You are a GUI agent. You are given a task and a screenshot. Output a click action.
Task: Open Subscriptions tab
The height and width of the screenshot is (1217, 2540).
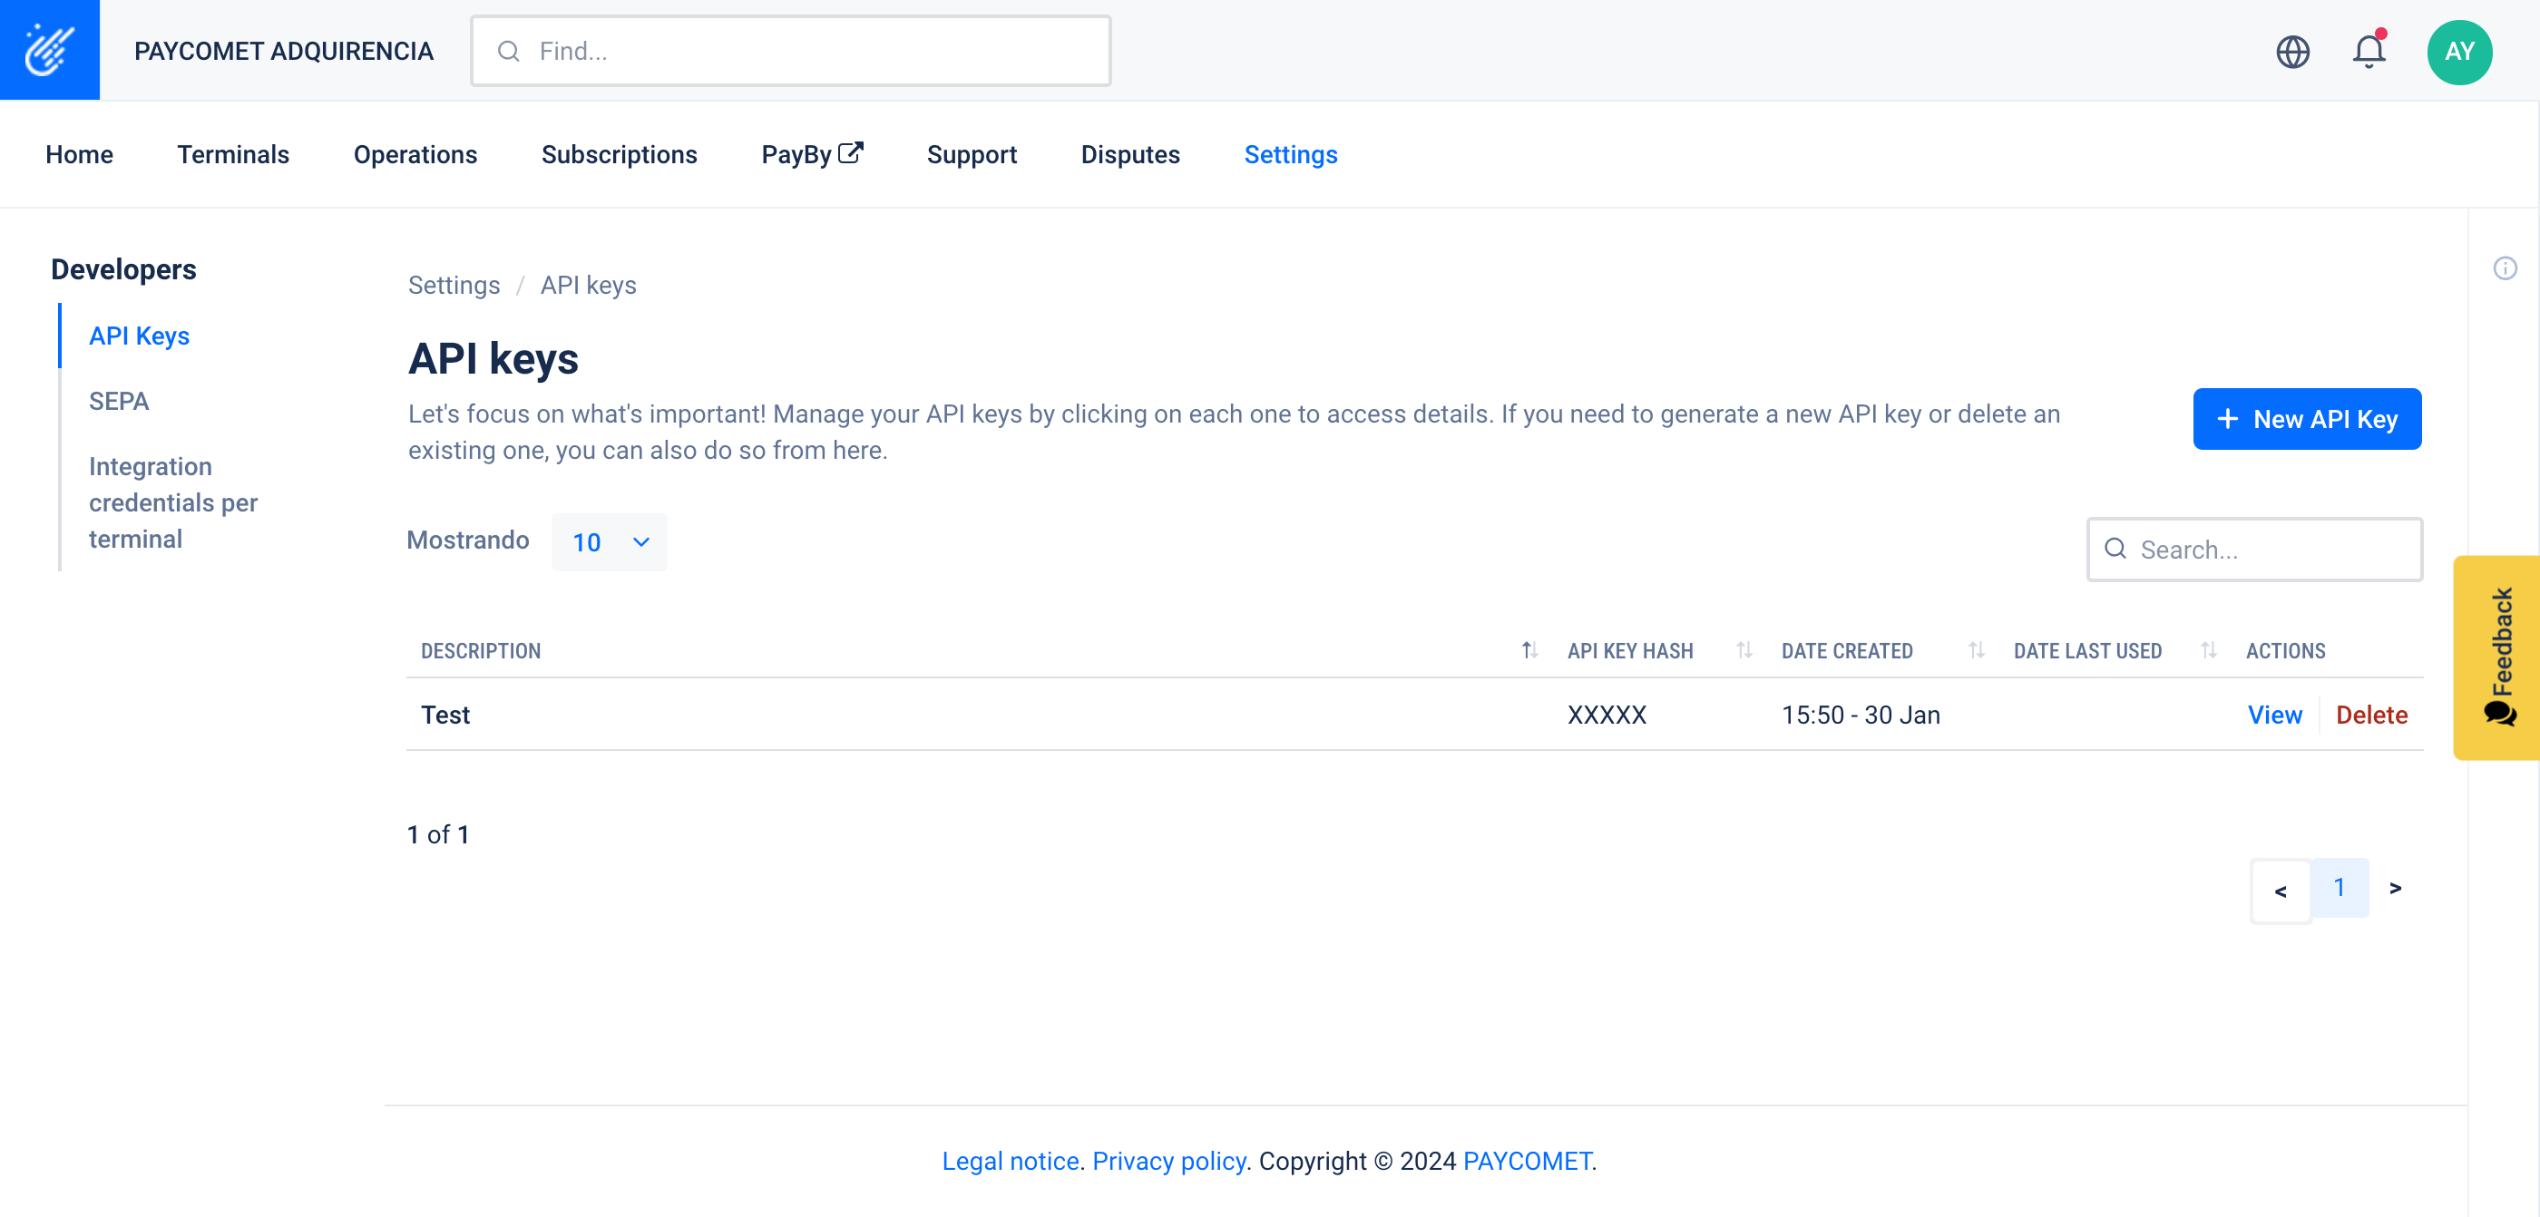click(620, 155)
